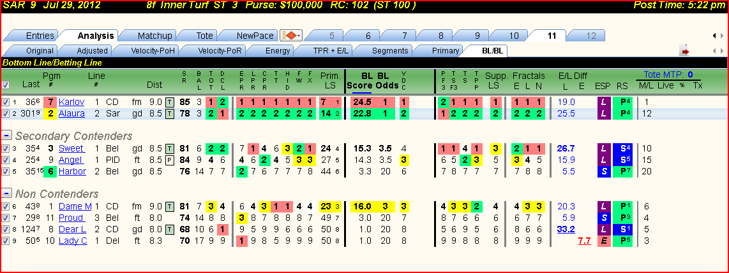The width and height of the screenshot is (729, 273).
Task: Collapse the Secondary Contenders group
Action: pyautogui.click(x=6, y=136)
